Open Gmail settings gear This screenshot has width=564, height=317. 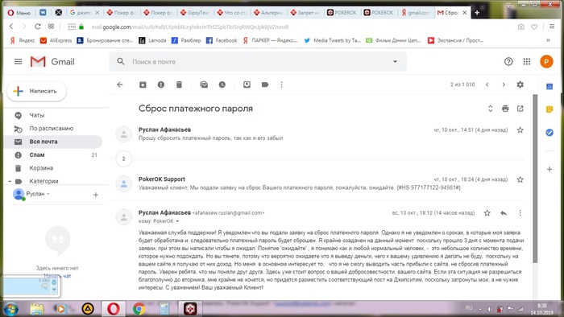520,84
